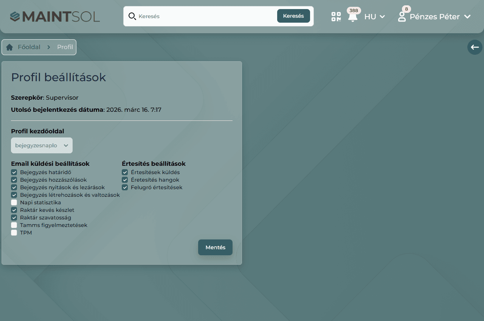Disable Felugró értesítések checkbox
This screenshot has height=321, width=484.
point(125,188)
